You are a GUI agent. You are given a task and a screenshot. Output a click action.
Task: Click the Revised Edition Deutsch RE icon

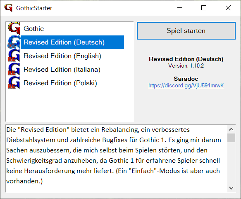coord(14,42)
